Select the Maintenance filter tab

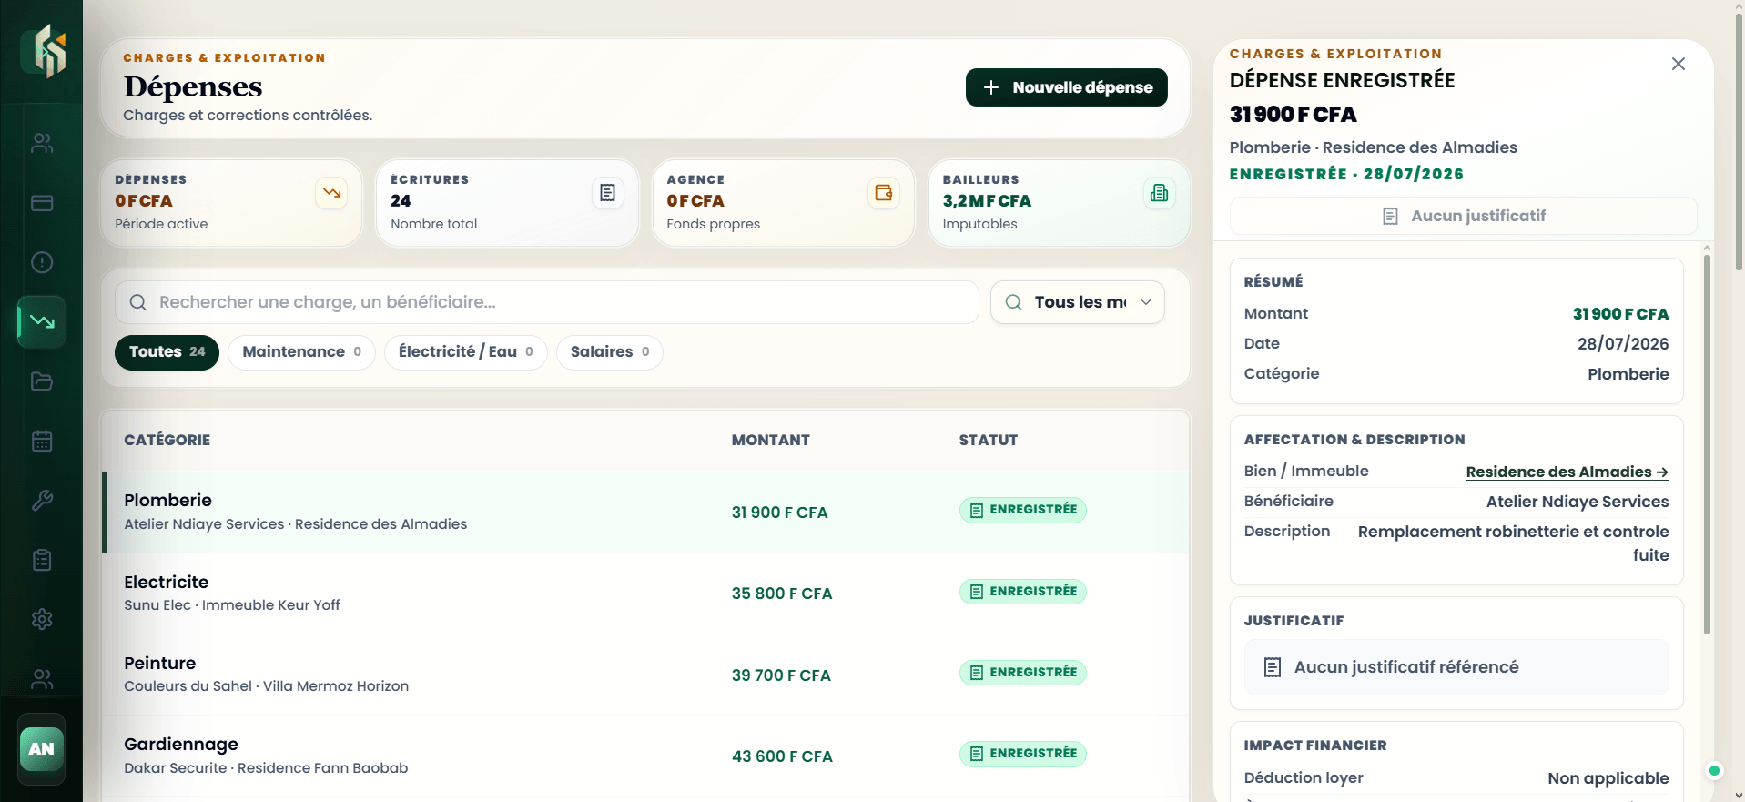[x=301, y=352]
